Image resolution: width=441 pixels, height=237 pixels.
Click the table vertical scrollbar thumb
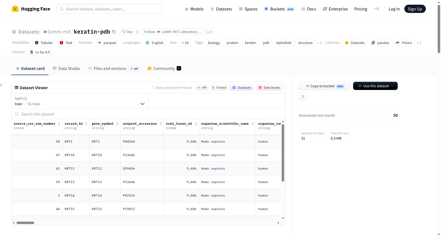283,153
